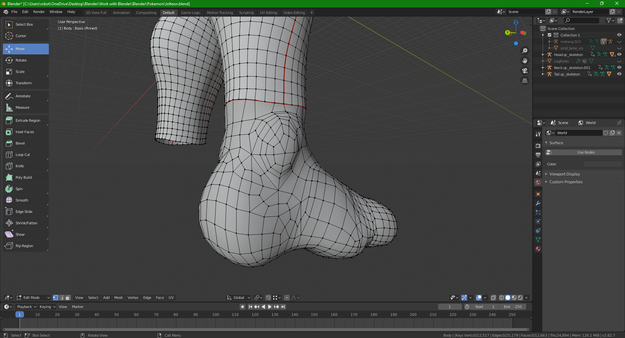
Task: Jump to the end frame
Action: [x=283, y=307]
